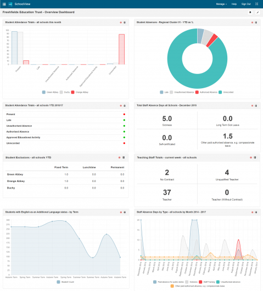This screenshot has width=263, height=291.
Task: Open menu icon on Total Staff Absence Days widget
Action: (x=256, y=106)
